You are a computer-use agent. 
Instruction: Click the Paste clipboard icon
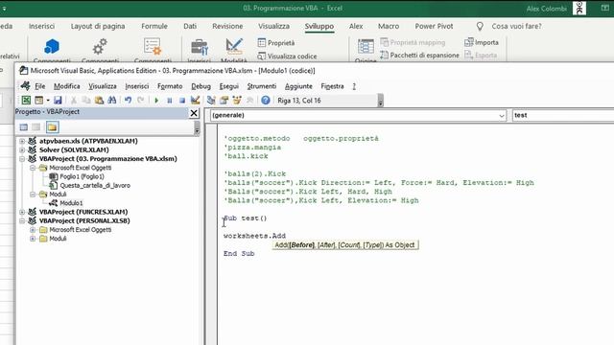point(99,101)
